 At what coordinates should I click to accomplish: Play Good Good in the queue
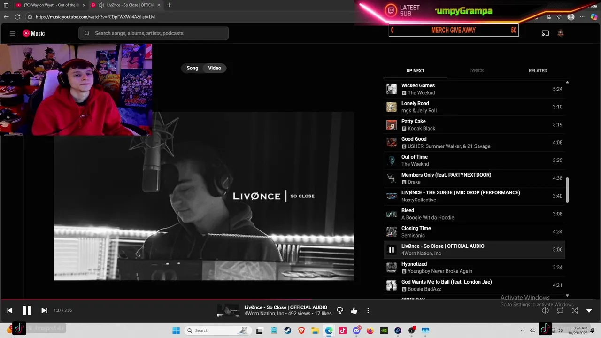(474, 142)
